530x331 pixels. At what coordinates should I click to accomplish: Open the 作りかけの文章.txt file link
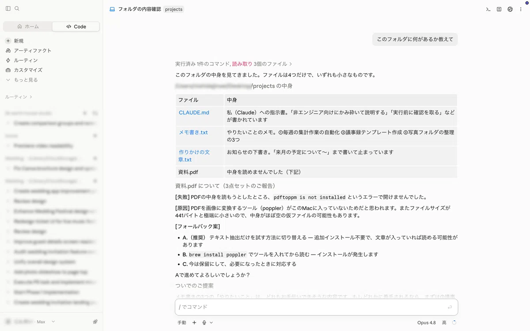(194, 156)
